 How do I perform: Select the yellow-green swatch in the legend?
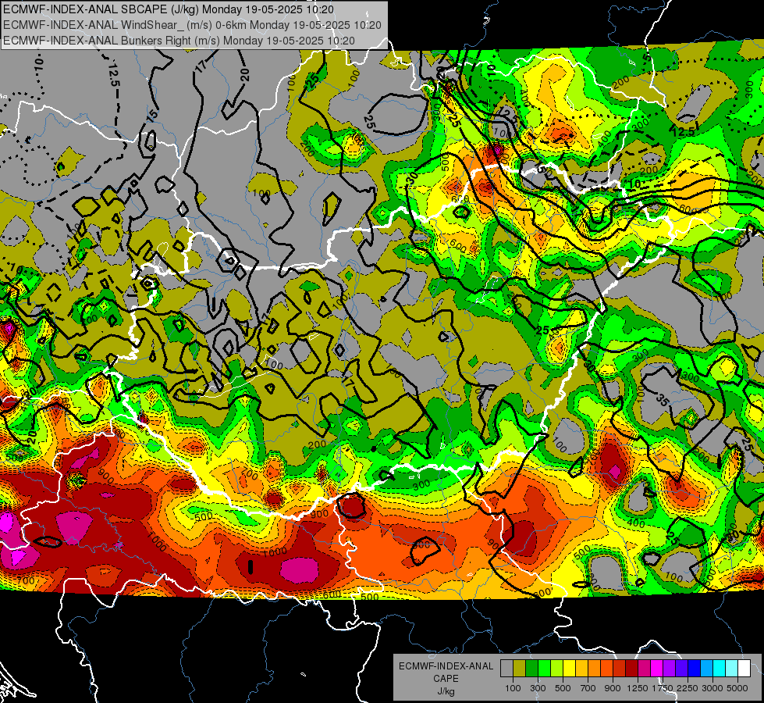(x=556, y=668)
